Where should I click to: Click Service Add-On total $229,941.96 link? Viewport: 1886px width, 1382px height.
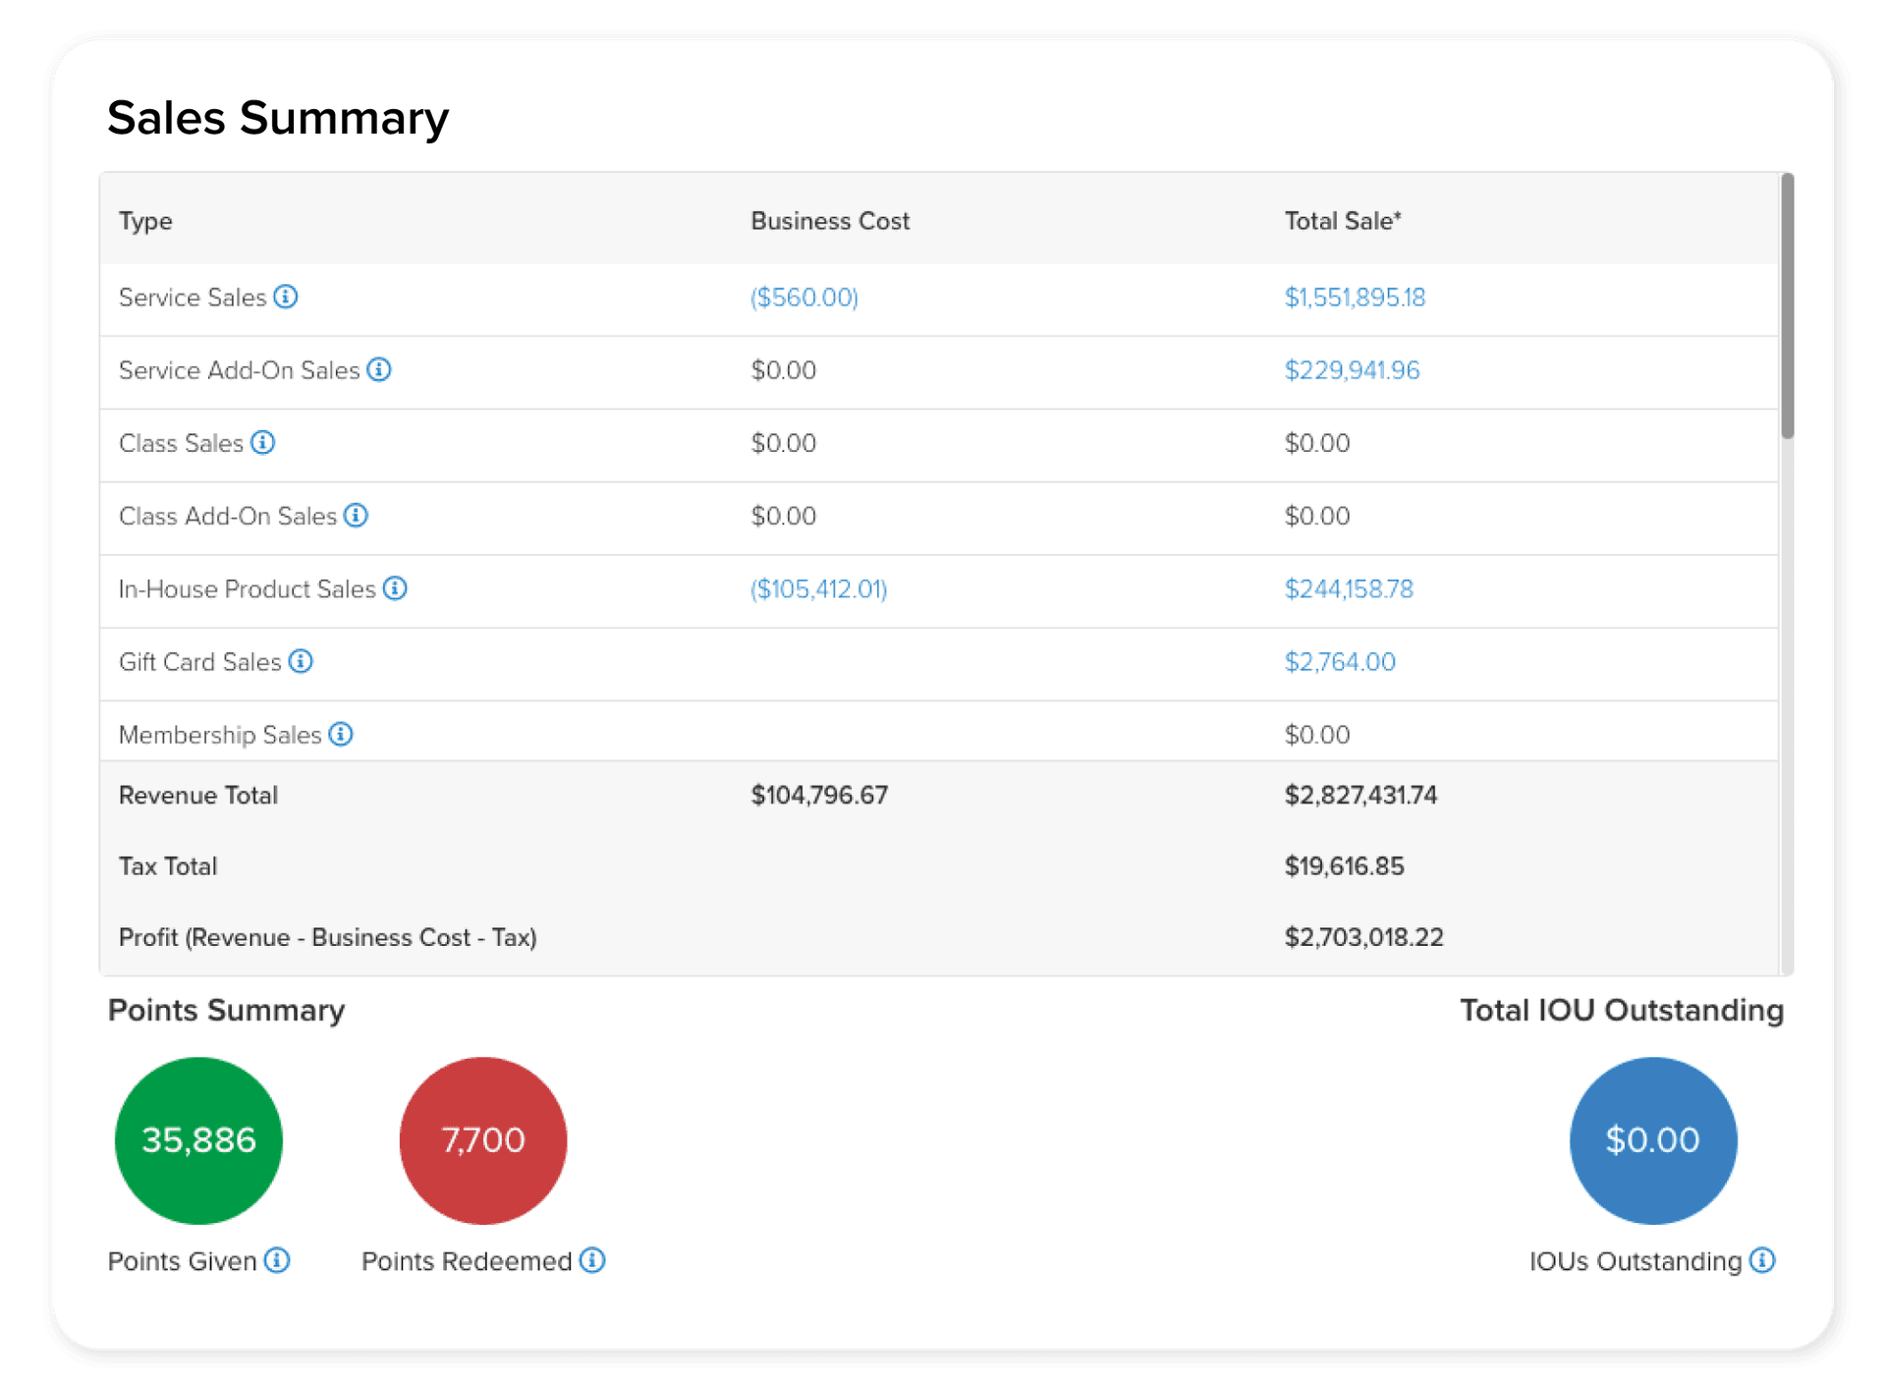click(1352, 370)
